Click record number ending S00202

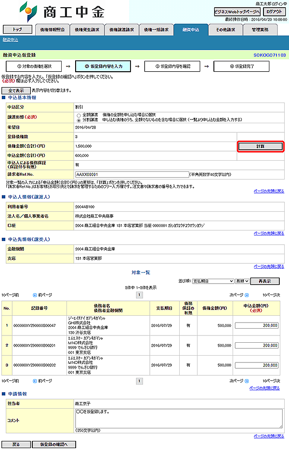(x=35, y=365)
